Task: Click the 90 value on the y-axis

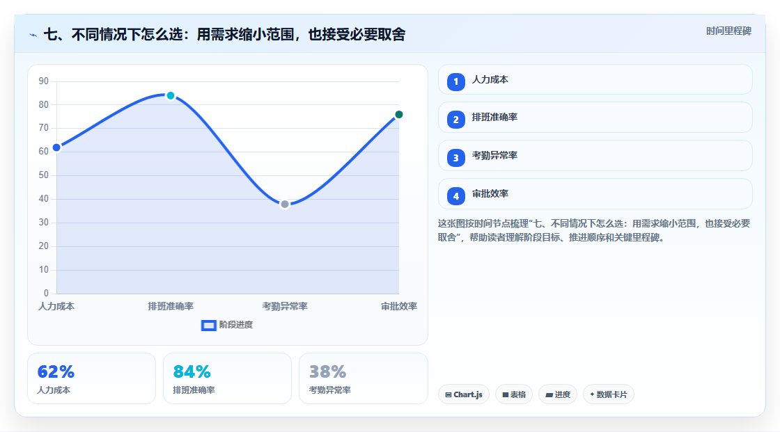Action: tap(44, 81)
